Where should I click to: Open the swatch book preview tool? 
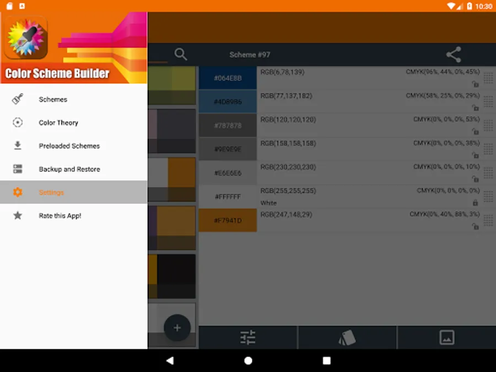click(347, 337)
